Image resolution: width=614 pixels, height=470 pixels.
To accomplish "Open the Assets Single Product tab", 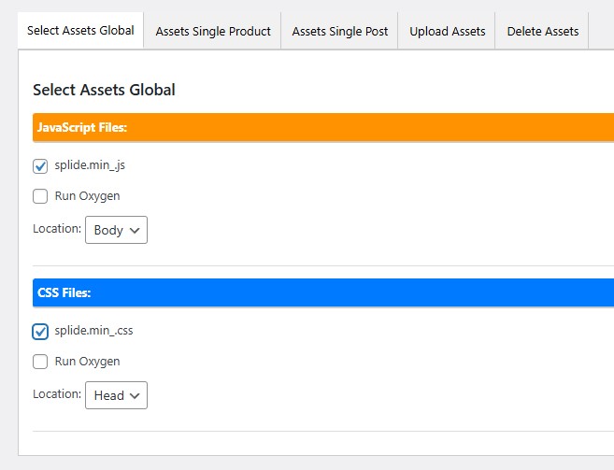I will pos(213,31).
